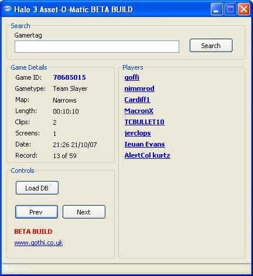Click the Length: label

pyautogui.click(x=26, y=111)
